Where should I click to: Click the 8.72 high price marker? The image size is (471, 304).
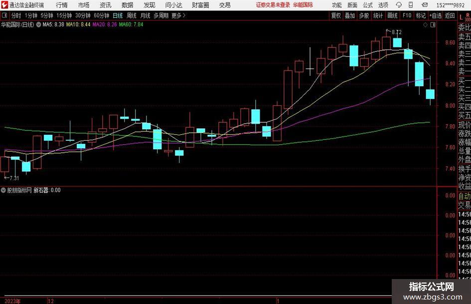(x=397, y=32)
